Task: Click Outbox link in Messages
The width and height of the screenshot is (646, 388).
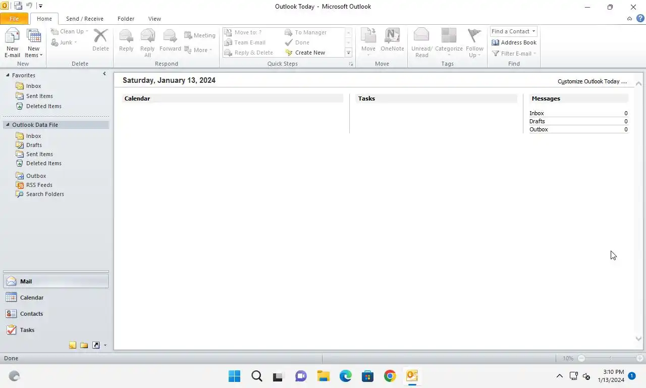Action: point(539,129)
